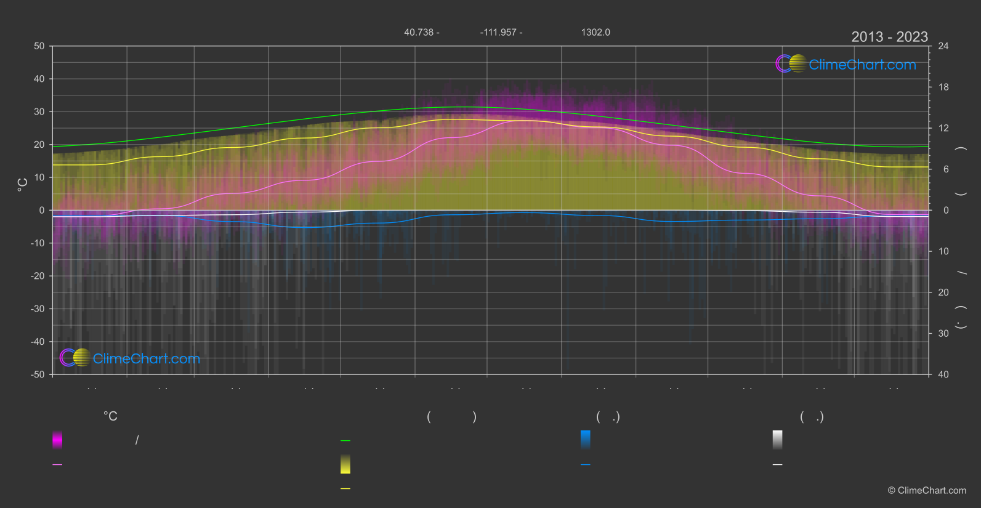
Task: Select the magenta line legend marker
Action: (x=57, y=465)
